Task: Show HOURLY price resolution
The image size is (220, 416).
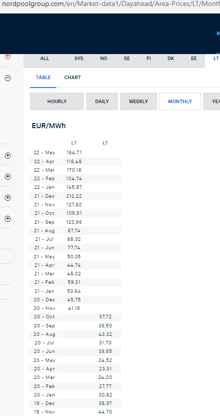Action: (57, 101)
